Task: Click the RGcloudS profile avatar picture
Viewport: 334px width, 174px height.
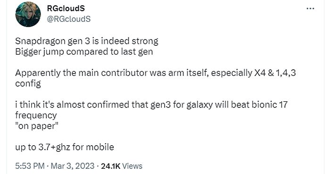Action: click(28, 14)
